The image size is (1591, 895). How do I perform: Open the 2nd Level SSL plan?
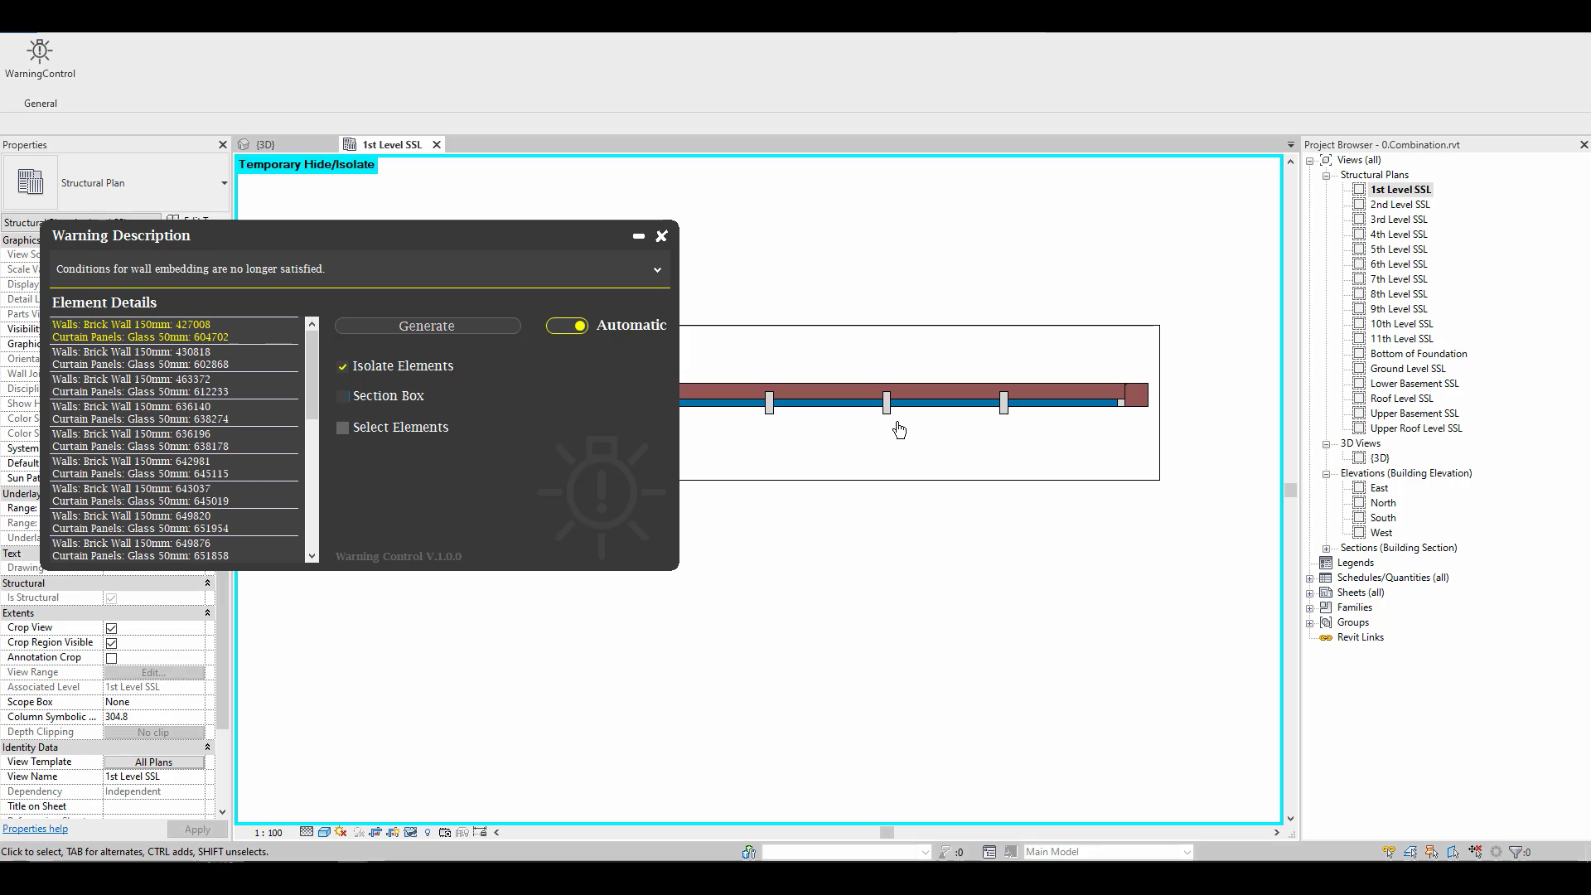pyautogui.click(x=1400, y=205)
